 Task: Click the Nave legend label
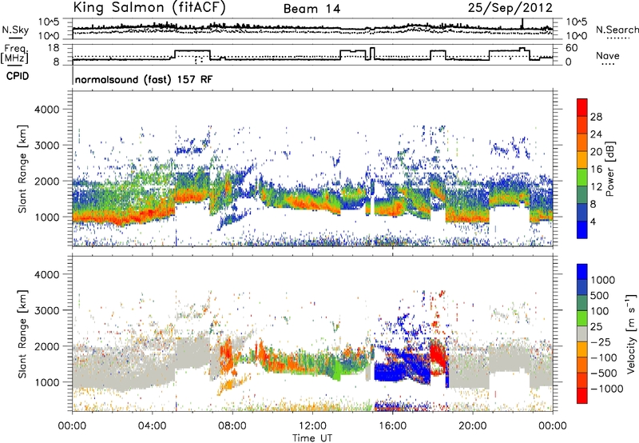[608, 56]
